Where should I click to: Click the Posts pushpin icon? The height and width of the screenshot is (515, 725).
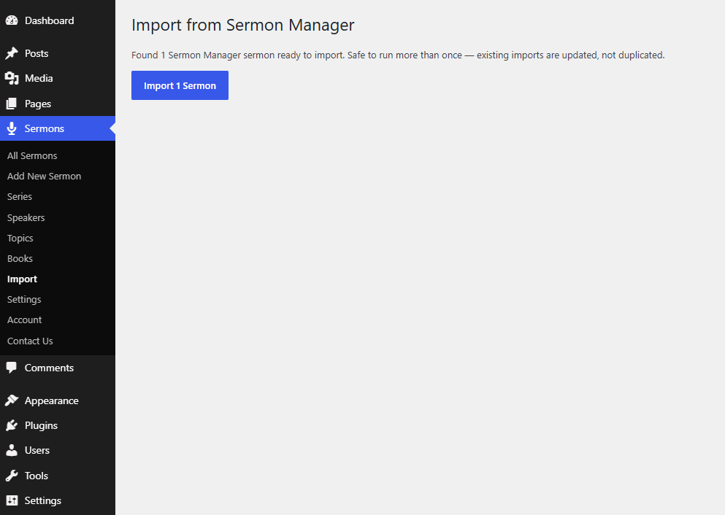pos(12,53)
